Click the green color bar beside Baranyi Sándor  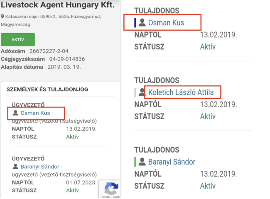click(135, 162)
